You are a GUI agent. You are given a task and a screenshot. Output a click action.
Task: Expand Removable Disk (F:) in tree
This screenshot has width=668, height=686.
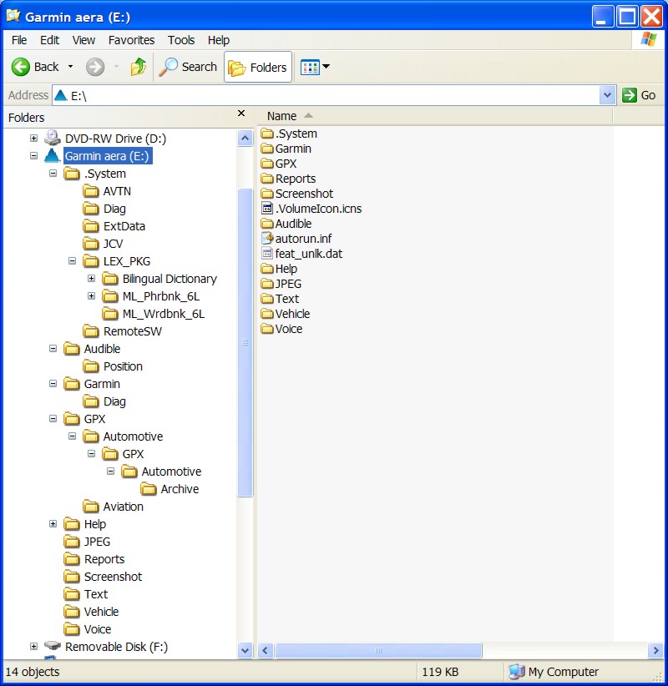click(33, 646)
